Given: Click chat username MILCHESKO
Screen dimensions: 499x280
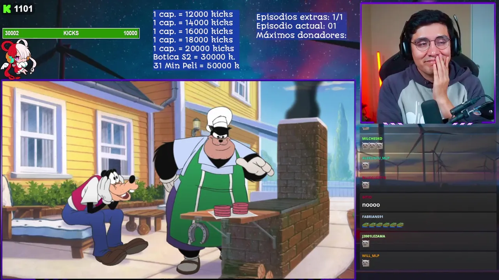Looking at the screenshot, I should (x=372, y=139).
